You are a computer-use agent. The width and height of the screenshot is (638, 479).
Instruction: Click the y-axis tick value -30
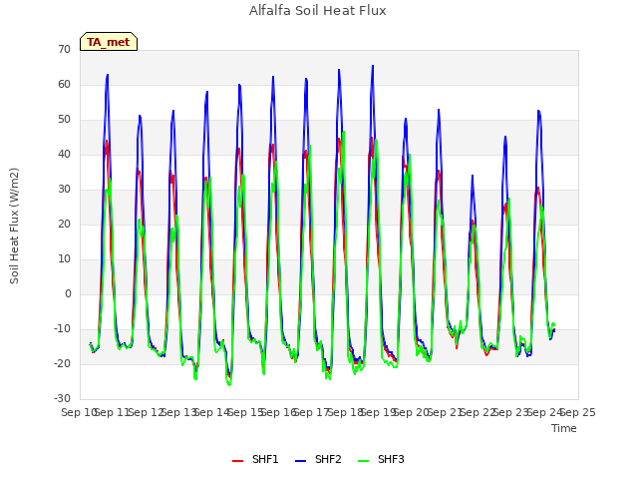63,398
